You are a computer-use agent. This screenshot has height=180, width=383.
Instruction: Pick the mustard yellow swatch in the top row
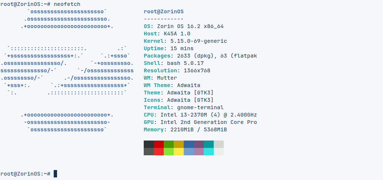(179, 144)
